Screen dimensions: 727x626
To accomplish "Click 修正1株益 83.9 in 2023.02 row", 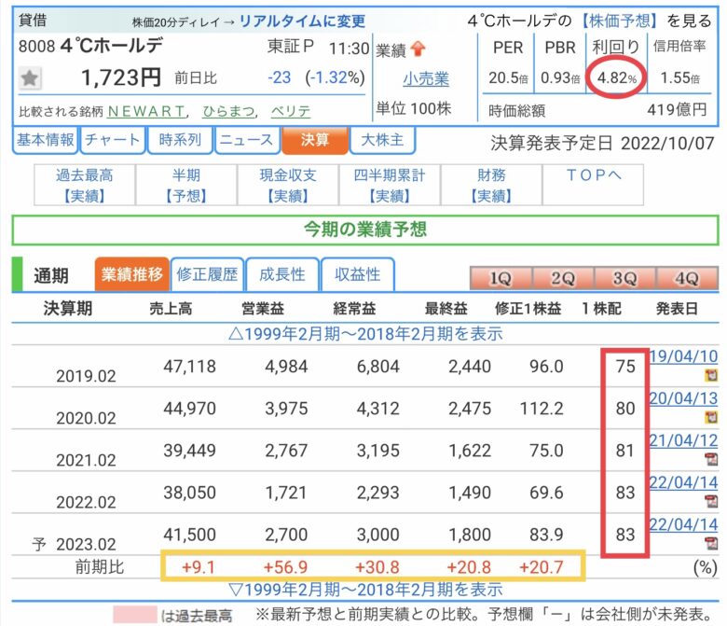I will click(x=546, y=535).
